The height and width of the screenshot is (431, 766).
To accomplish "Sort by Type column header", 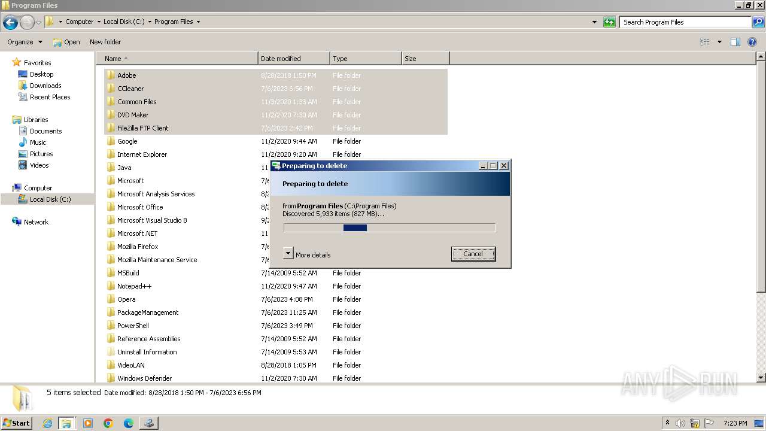I will [x=366, y=59].
